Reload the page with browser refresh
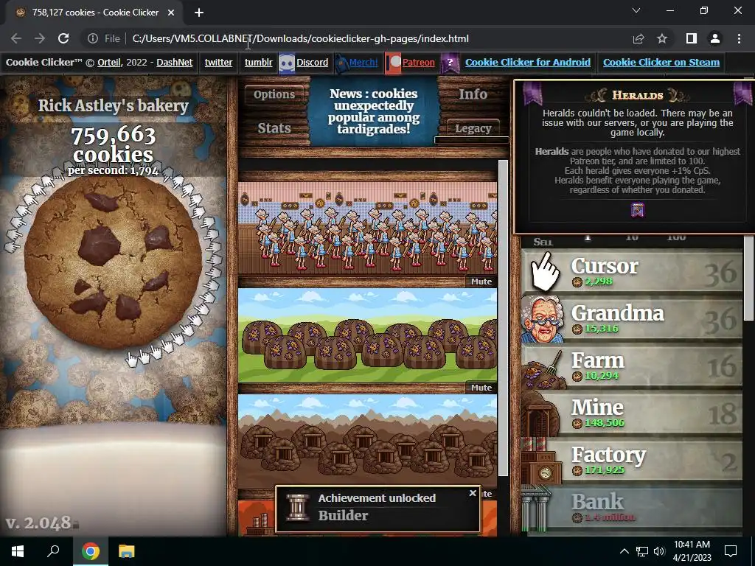The image size is (755, 566). pos(63,38)
